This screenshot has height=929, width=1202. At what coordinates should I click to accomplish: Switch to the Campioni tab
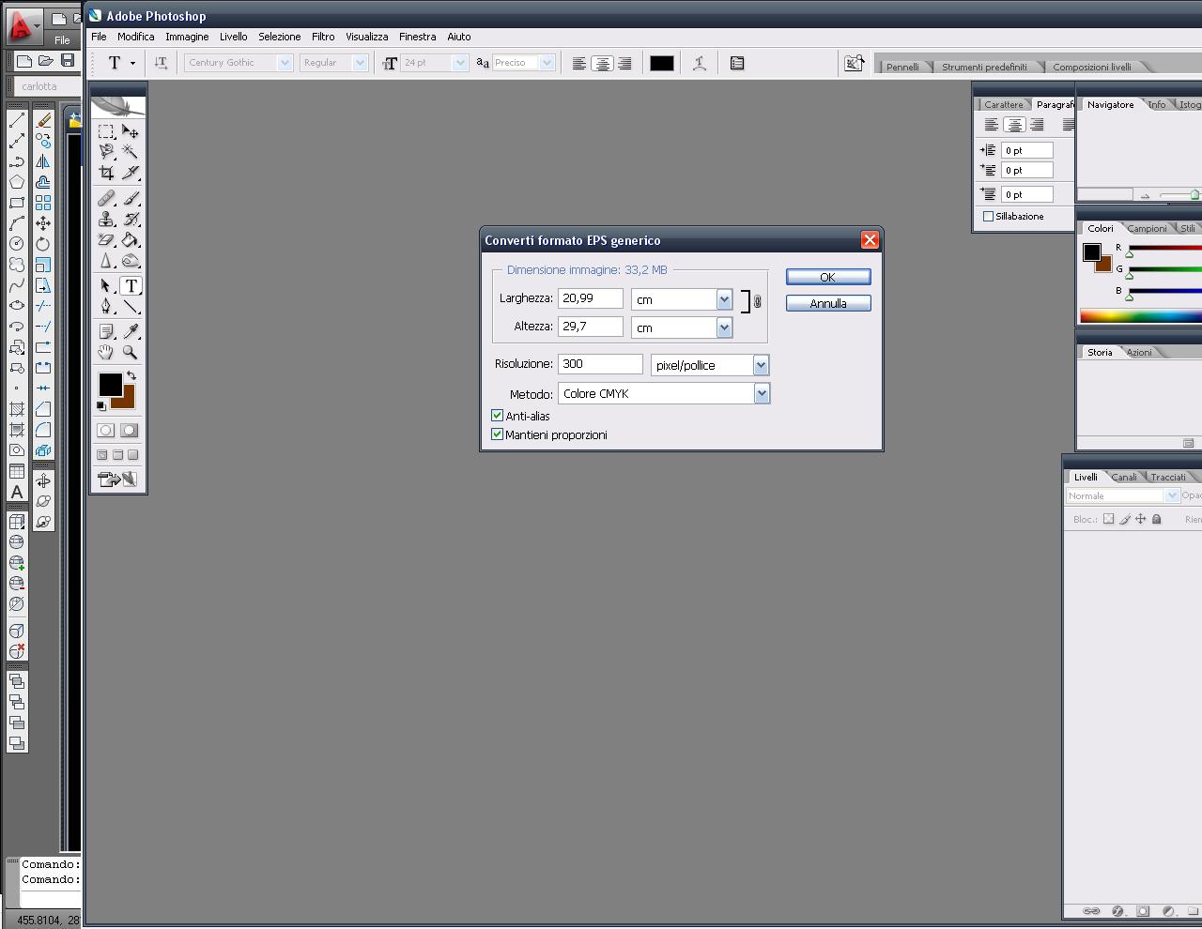(1147, 228)
